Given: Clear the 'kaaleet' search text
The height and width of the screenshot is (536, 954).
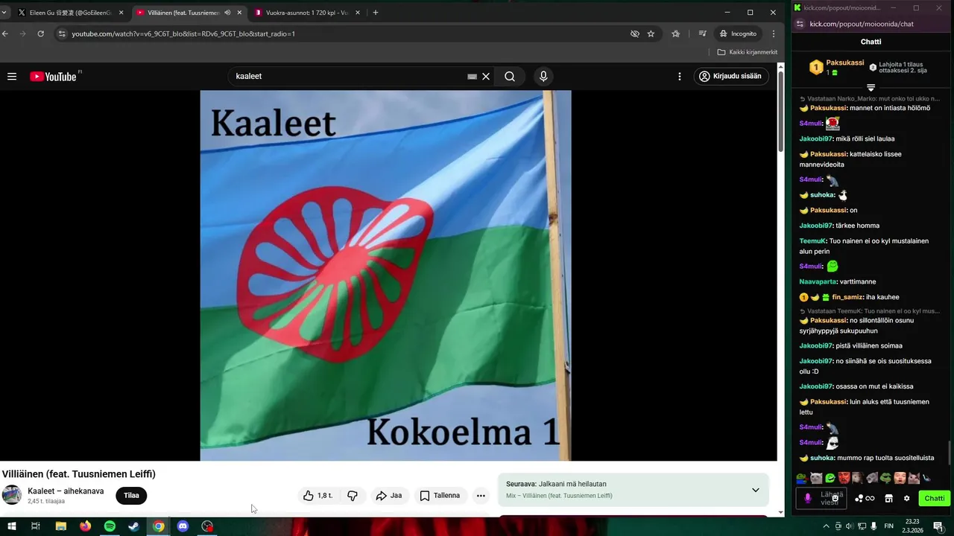Looking at the screenshot, I should (x=486, y=76).
